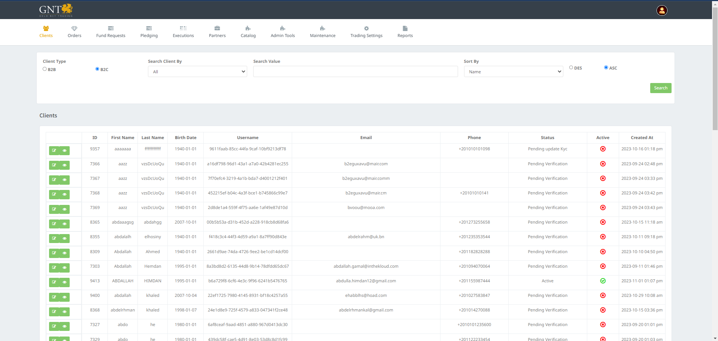718x341 pixels.
Task: Expand the Search Client By dropdown
Action: 197,72
